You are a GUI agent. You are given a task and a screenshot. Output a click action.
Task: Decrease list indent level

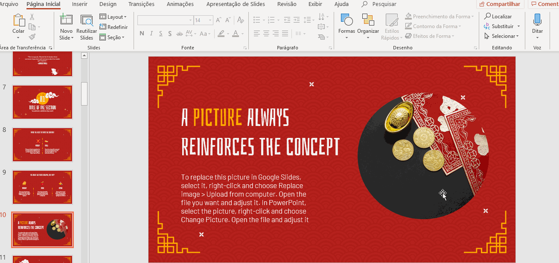pos(287,20)
